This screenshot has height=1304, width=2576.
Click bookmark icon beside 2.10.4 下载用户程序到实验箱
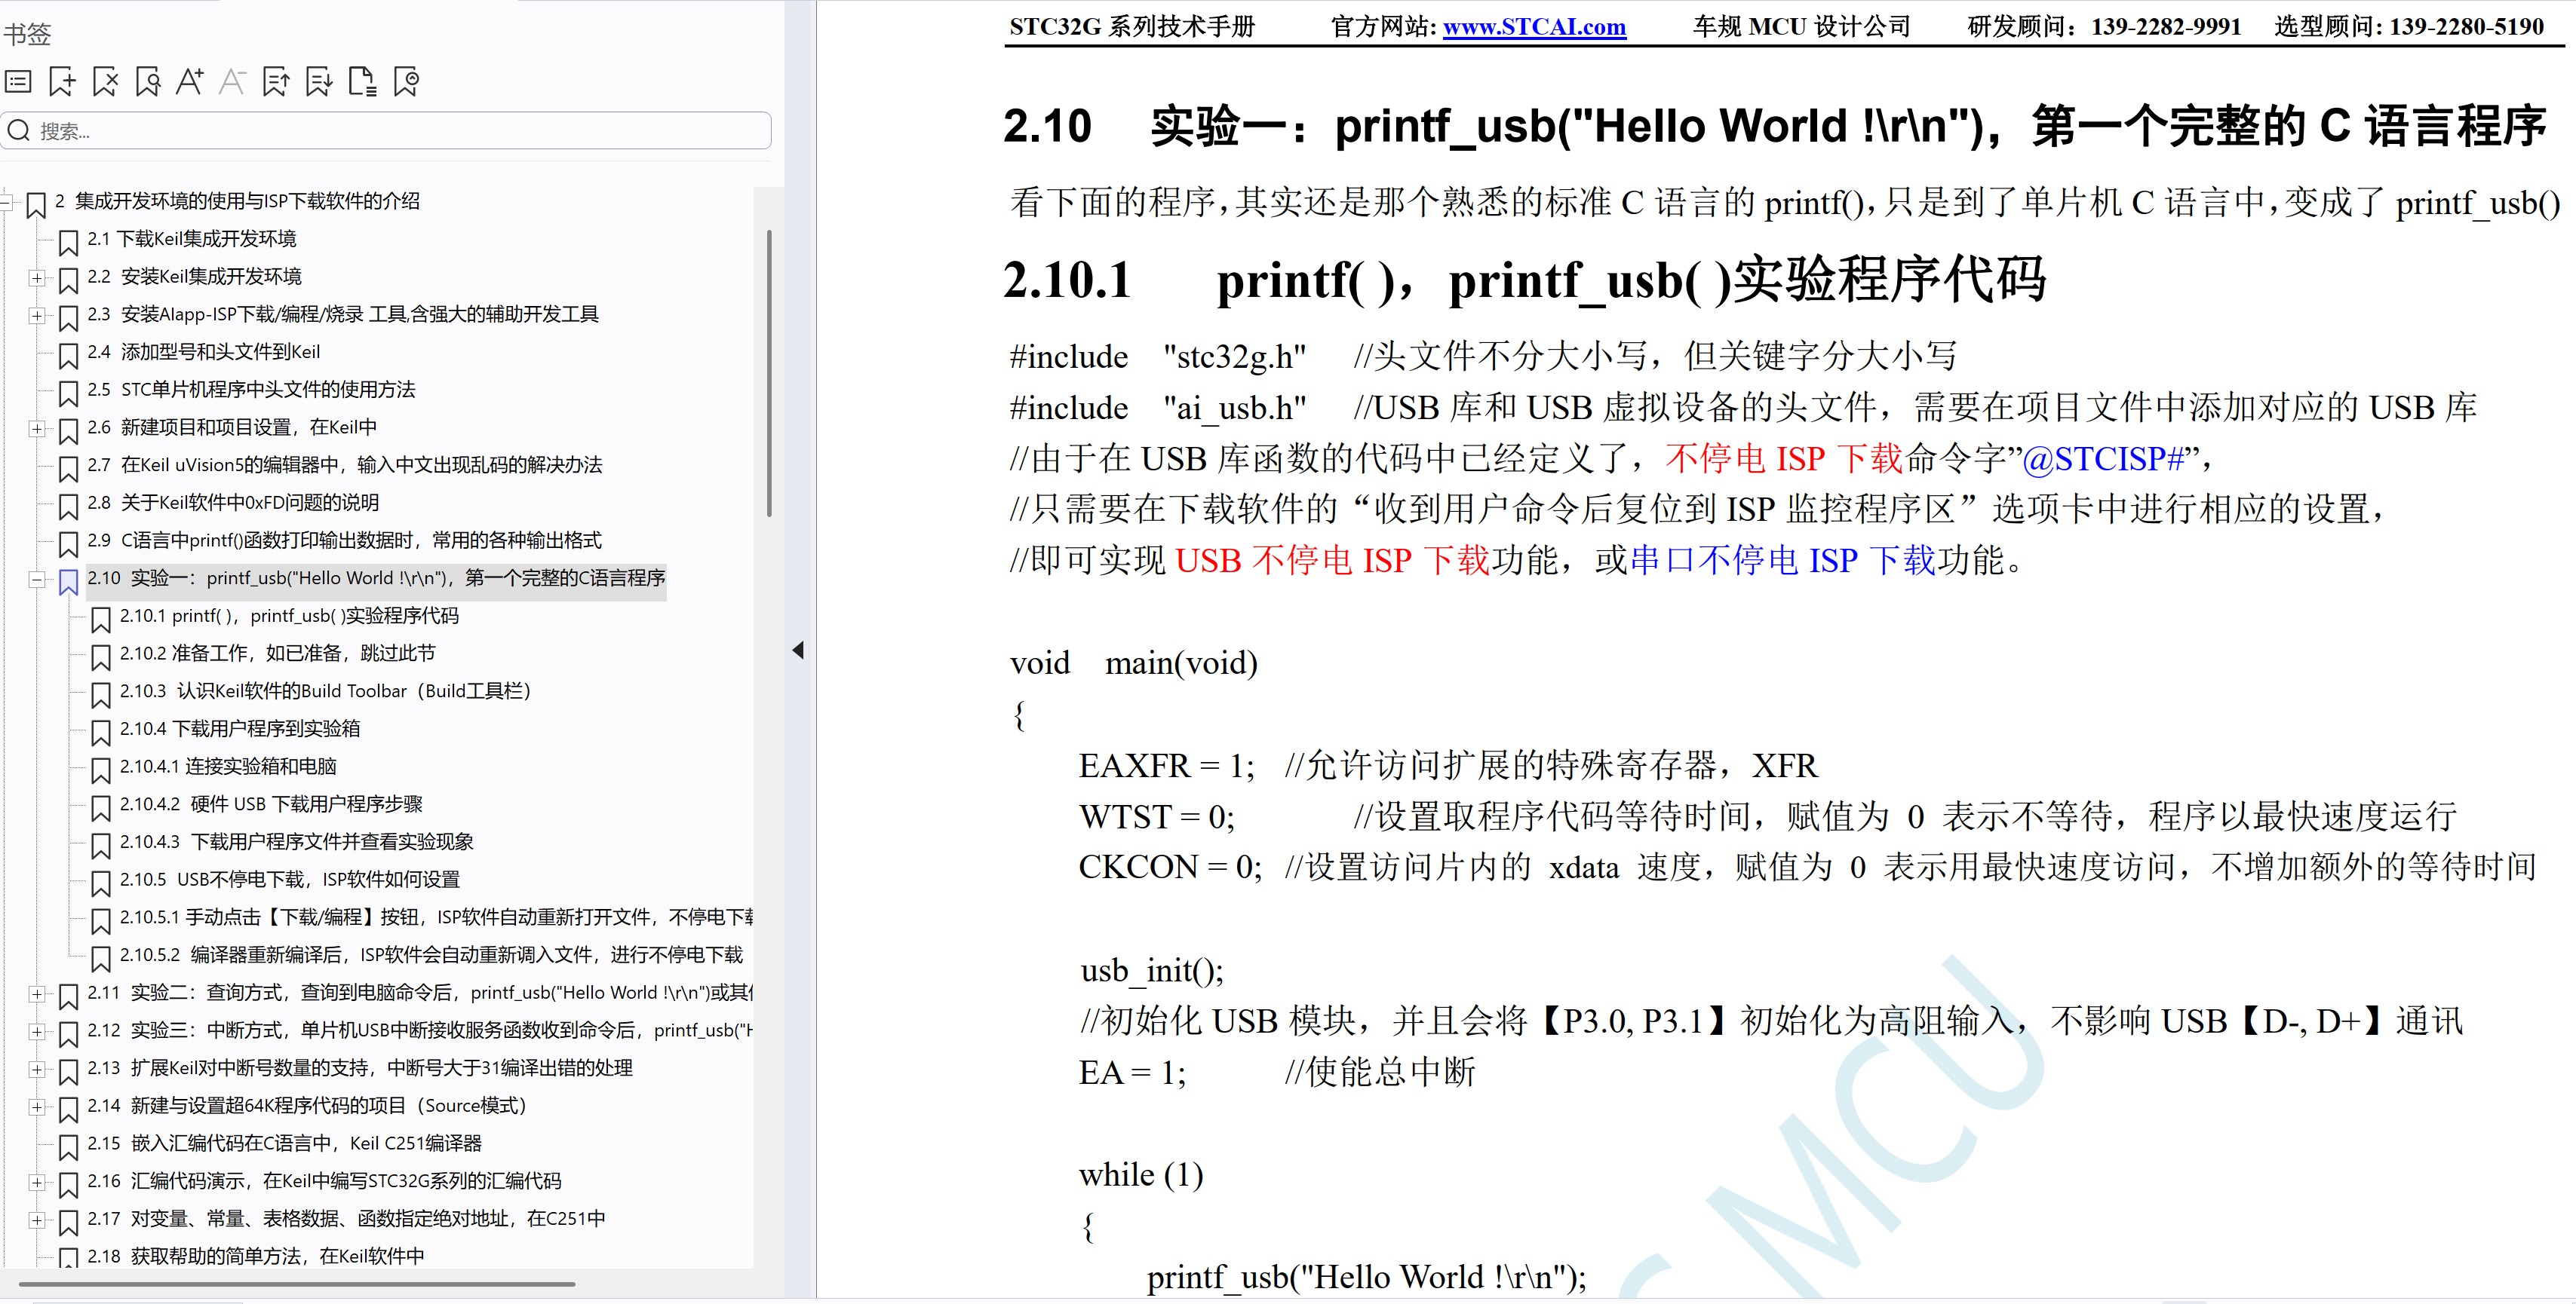pyautogui.click(x=101, y=733)
